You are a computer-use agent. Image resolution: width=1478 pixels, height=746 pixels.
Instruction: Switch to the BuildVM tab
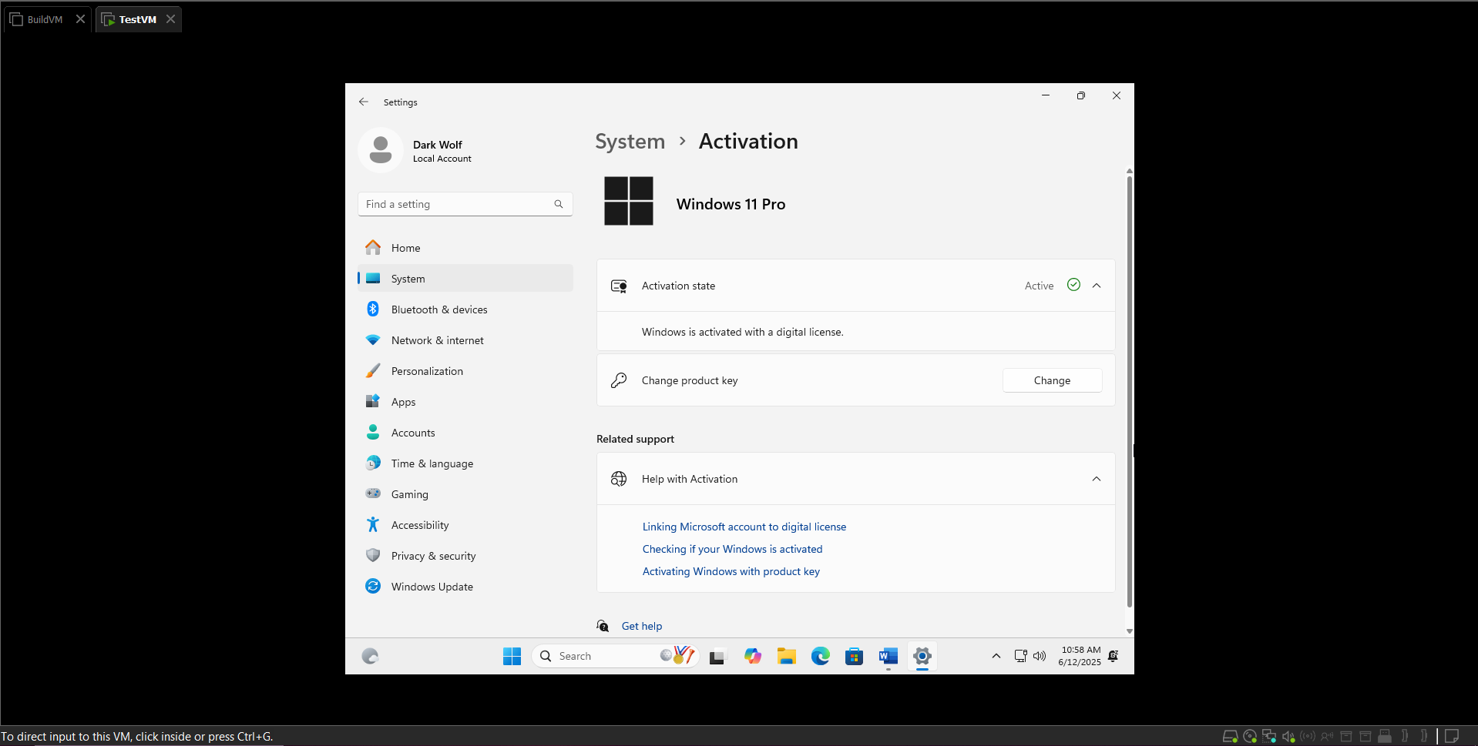pos(45,19)
